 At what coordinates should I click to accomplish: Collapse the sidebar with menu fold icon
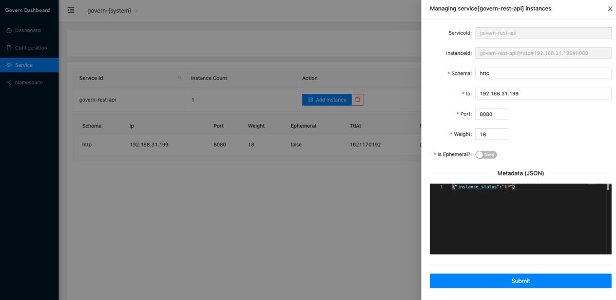[71, 11]
